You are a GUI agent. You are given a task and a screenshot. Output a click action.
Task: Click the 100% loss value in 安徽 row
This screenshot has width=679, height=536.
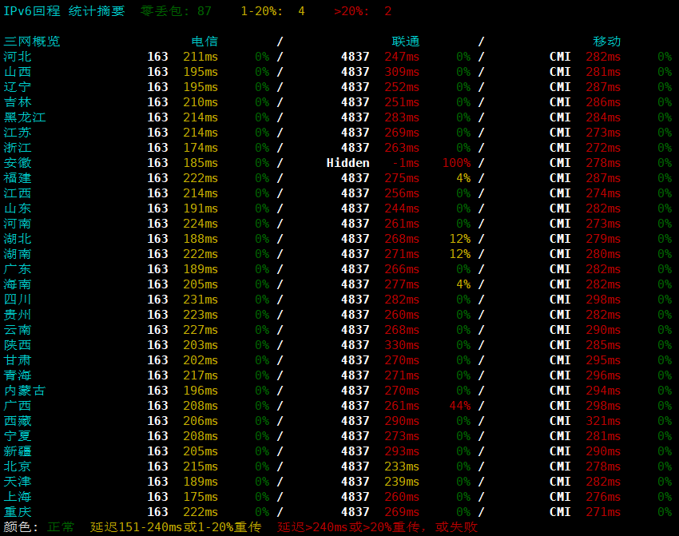(456, 163)
